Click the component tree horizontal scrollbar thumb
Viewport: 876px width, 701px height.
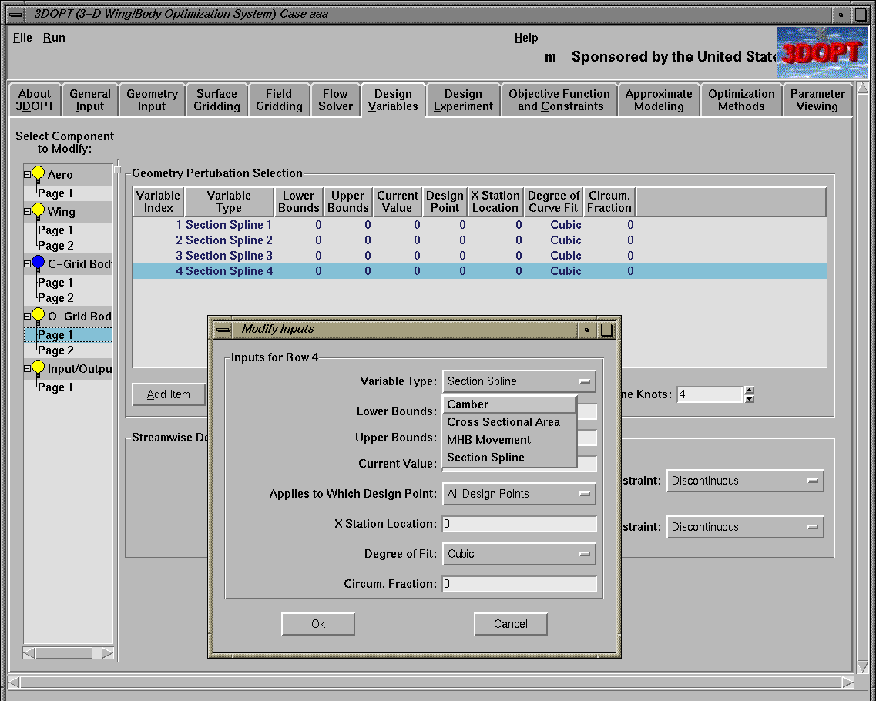click(x=64, y=653)
